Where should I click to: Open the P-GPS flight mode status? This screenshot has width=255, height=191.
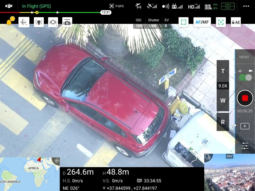pyautogui.click(x=116, y=6)
